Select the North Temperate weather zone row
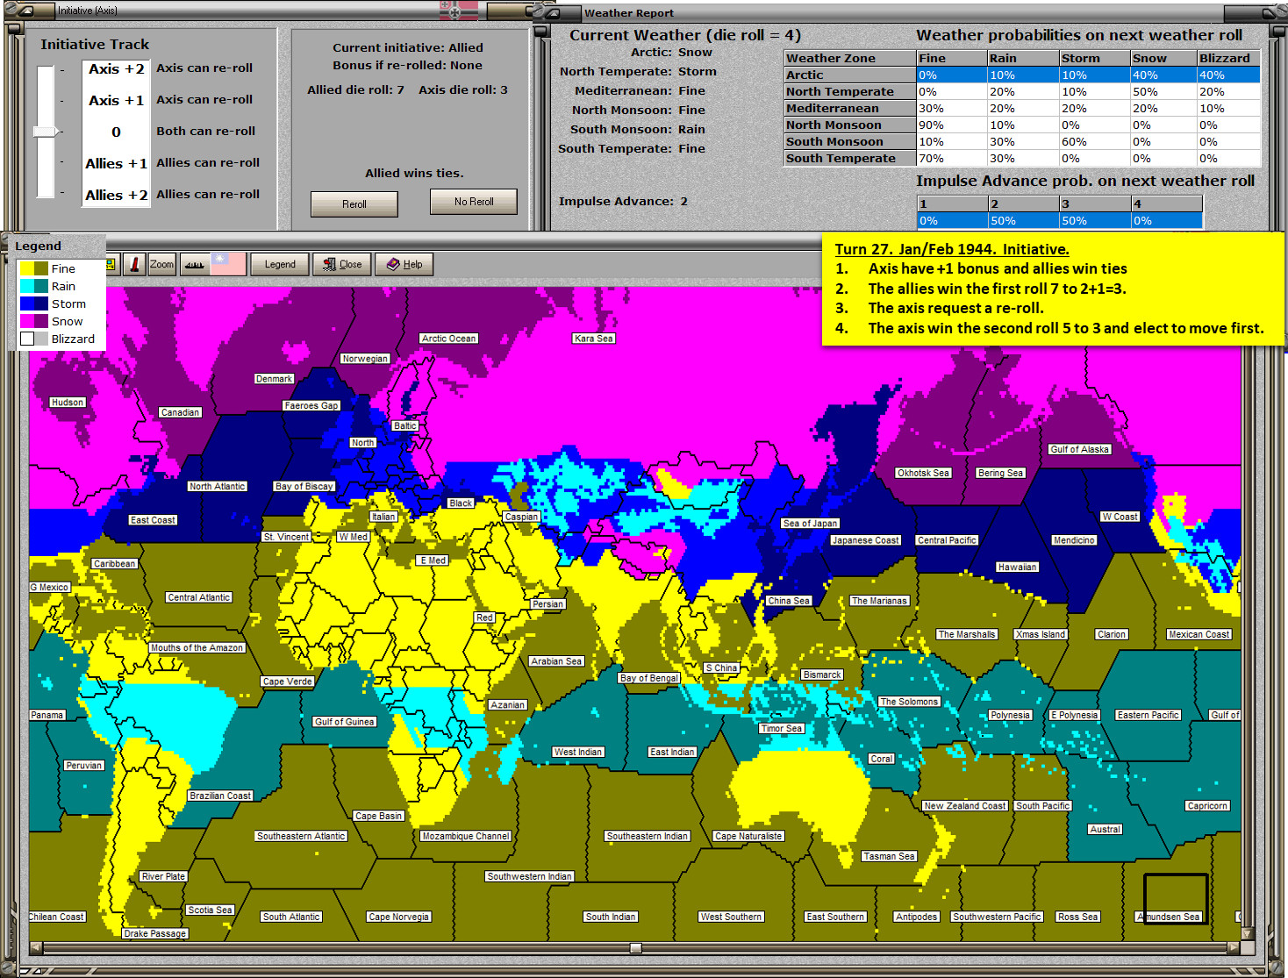 1022,91
